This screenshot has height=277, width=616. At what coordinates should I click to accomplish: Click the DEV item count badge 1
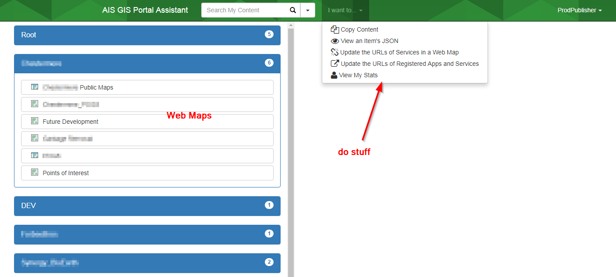coord(269,205)
